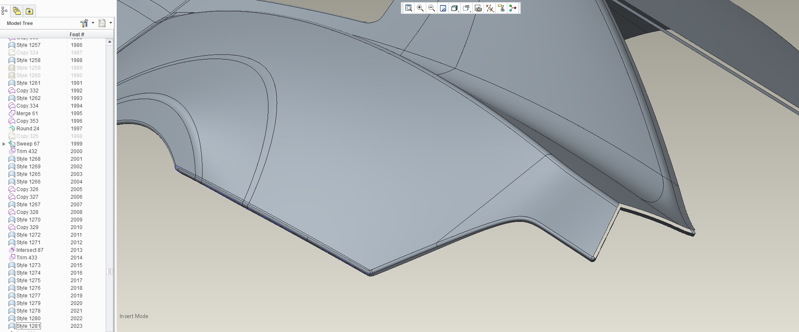Viewport: 799px width, 332px height.
Task: Click the Feat # column header
Action: pos(77,35)
